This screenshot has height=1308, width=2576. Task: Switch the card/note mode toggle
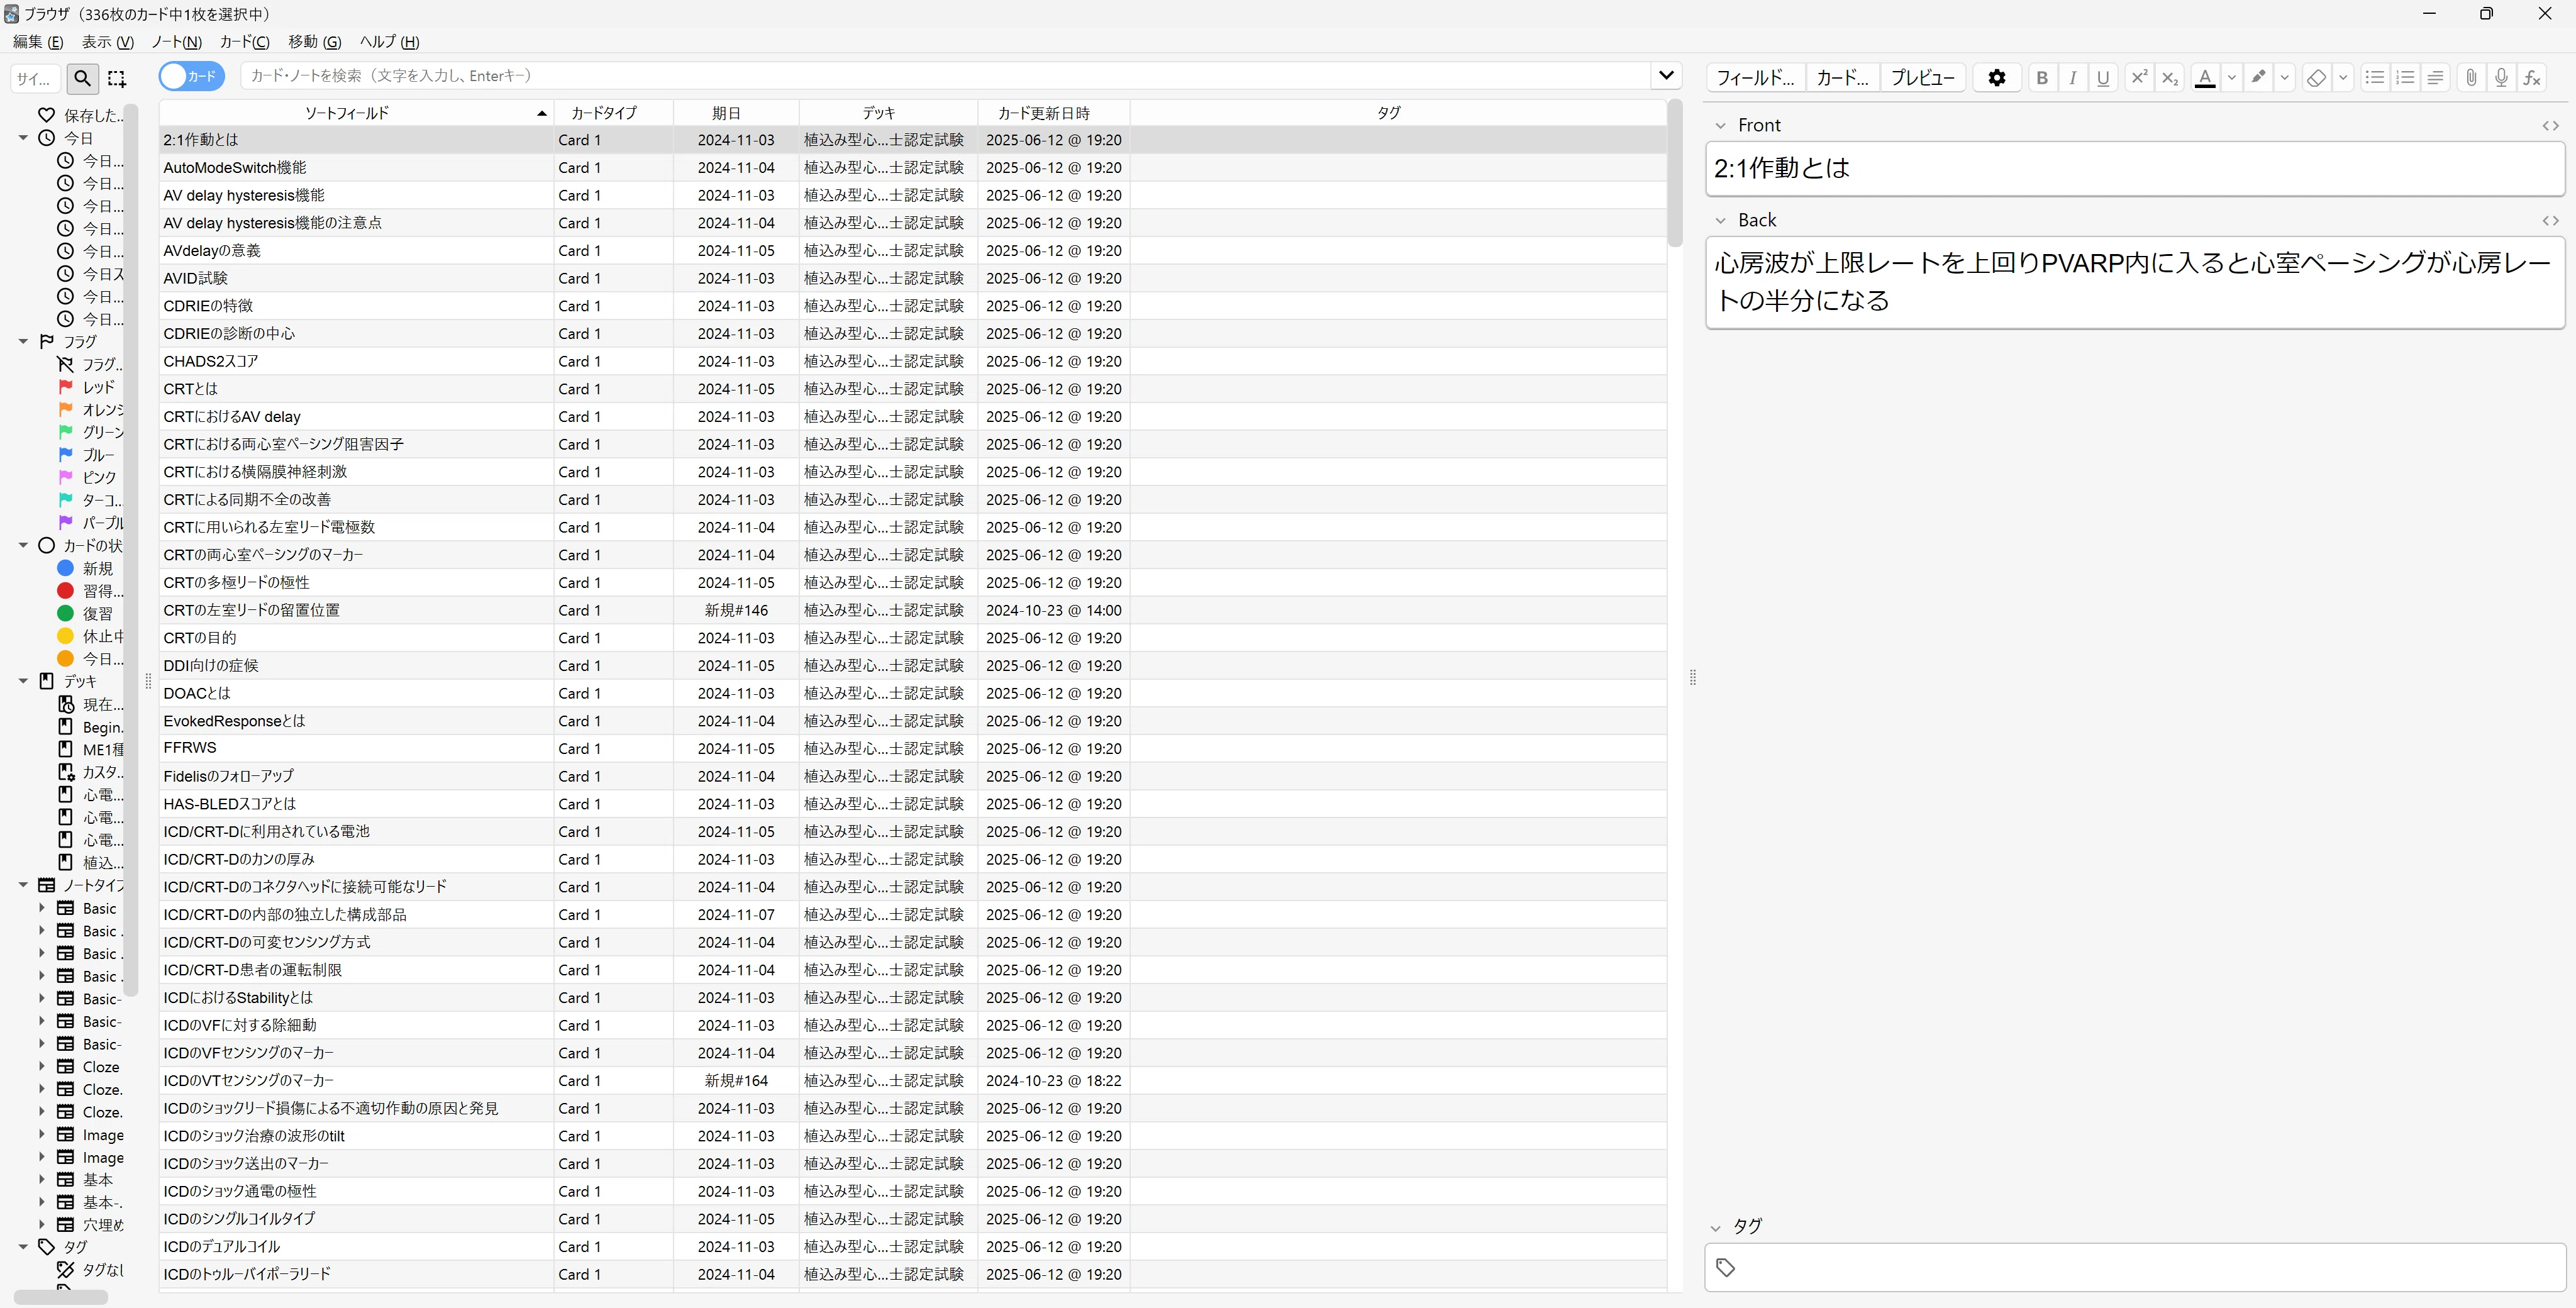click(191, 76)
